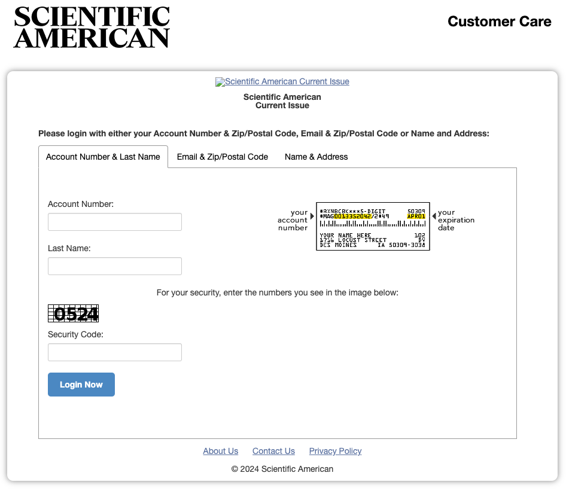Open the Contact Us link
This screenshot has width=566, height=491.
(x=273, y=451)
